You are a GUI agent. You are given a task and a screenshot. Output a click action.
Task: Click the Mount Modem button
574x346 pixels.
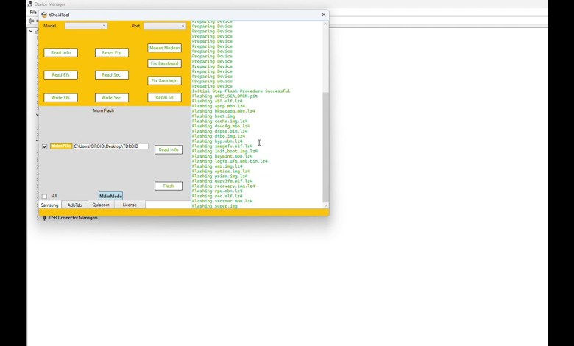(x=164, y=48)
